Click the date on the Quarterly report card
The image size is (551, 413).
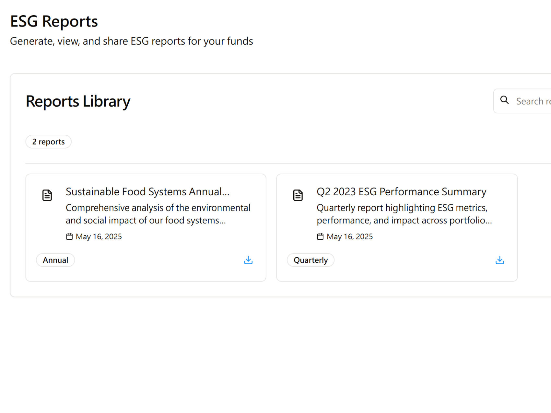click(x=350, y=237)
